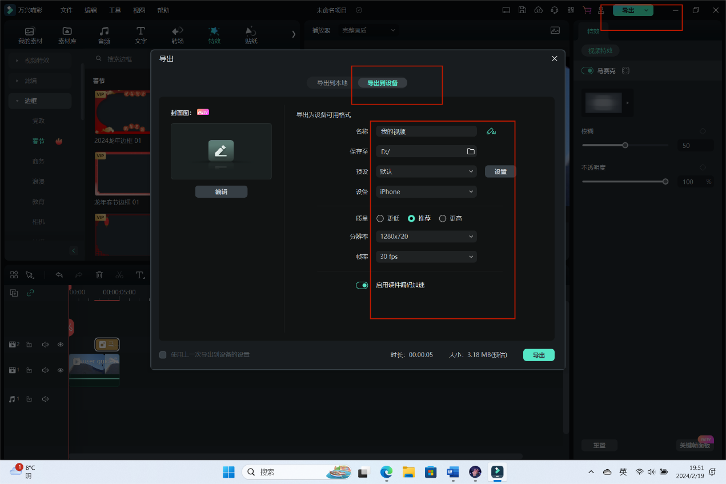The height and width of the screenshot is (484, 726).
Task: Click the shopping cart icon in title bar
Action: pyautogui.click(x=587, y=10)
